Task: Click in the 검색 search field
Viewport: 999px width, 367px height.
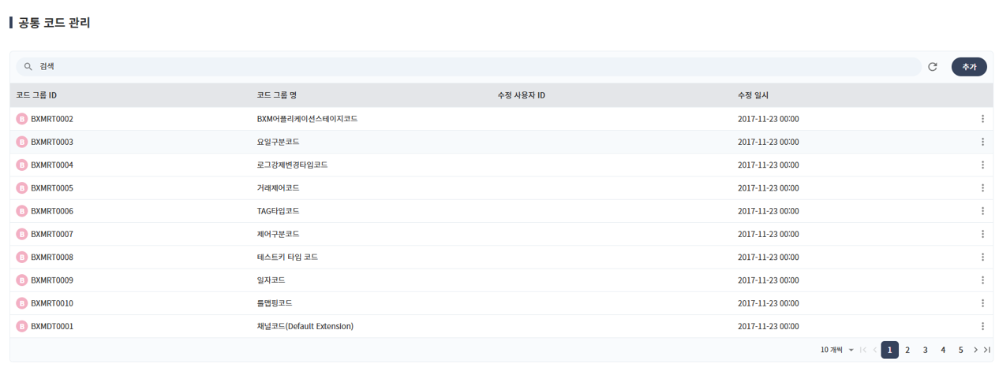Action: tap(473, 67)
